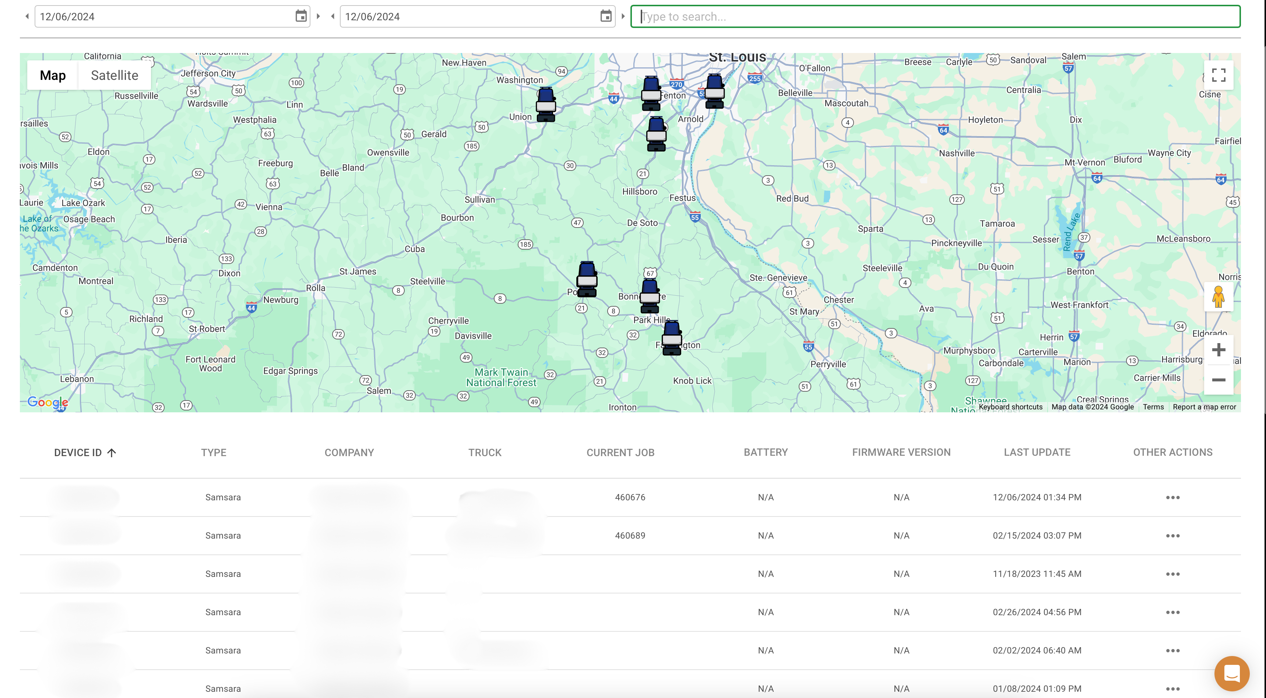The width and height of the screenshot is (1266, 698).
Task: Focus the Type to search field
Action: click(935, 16)
